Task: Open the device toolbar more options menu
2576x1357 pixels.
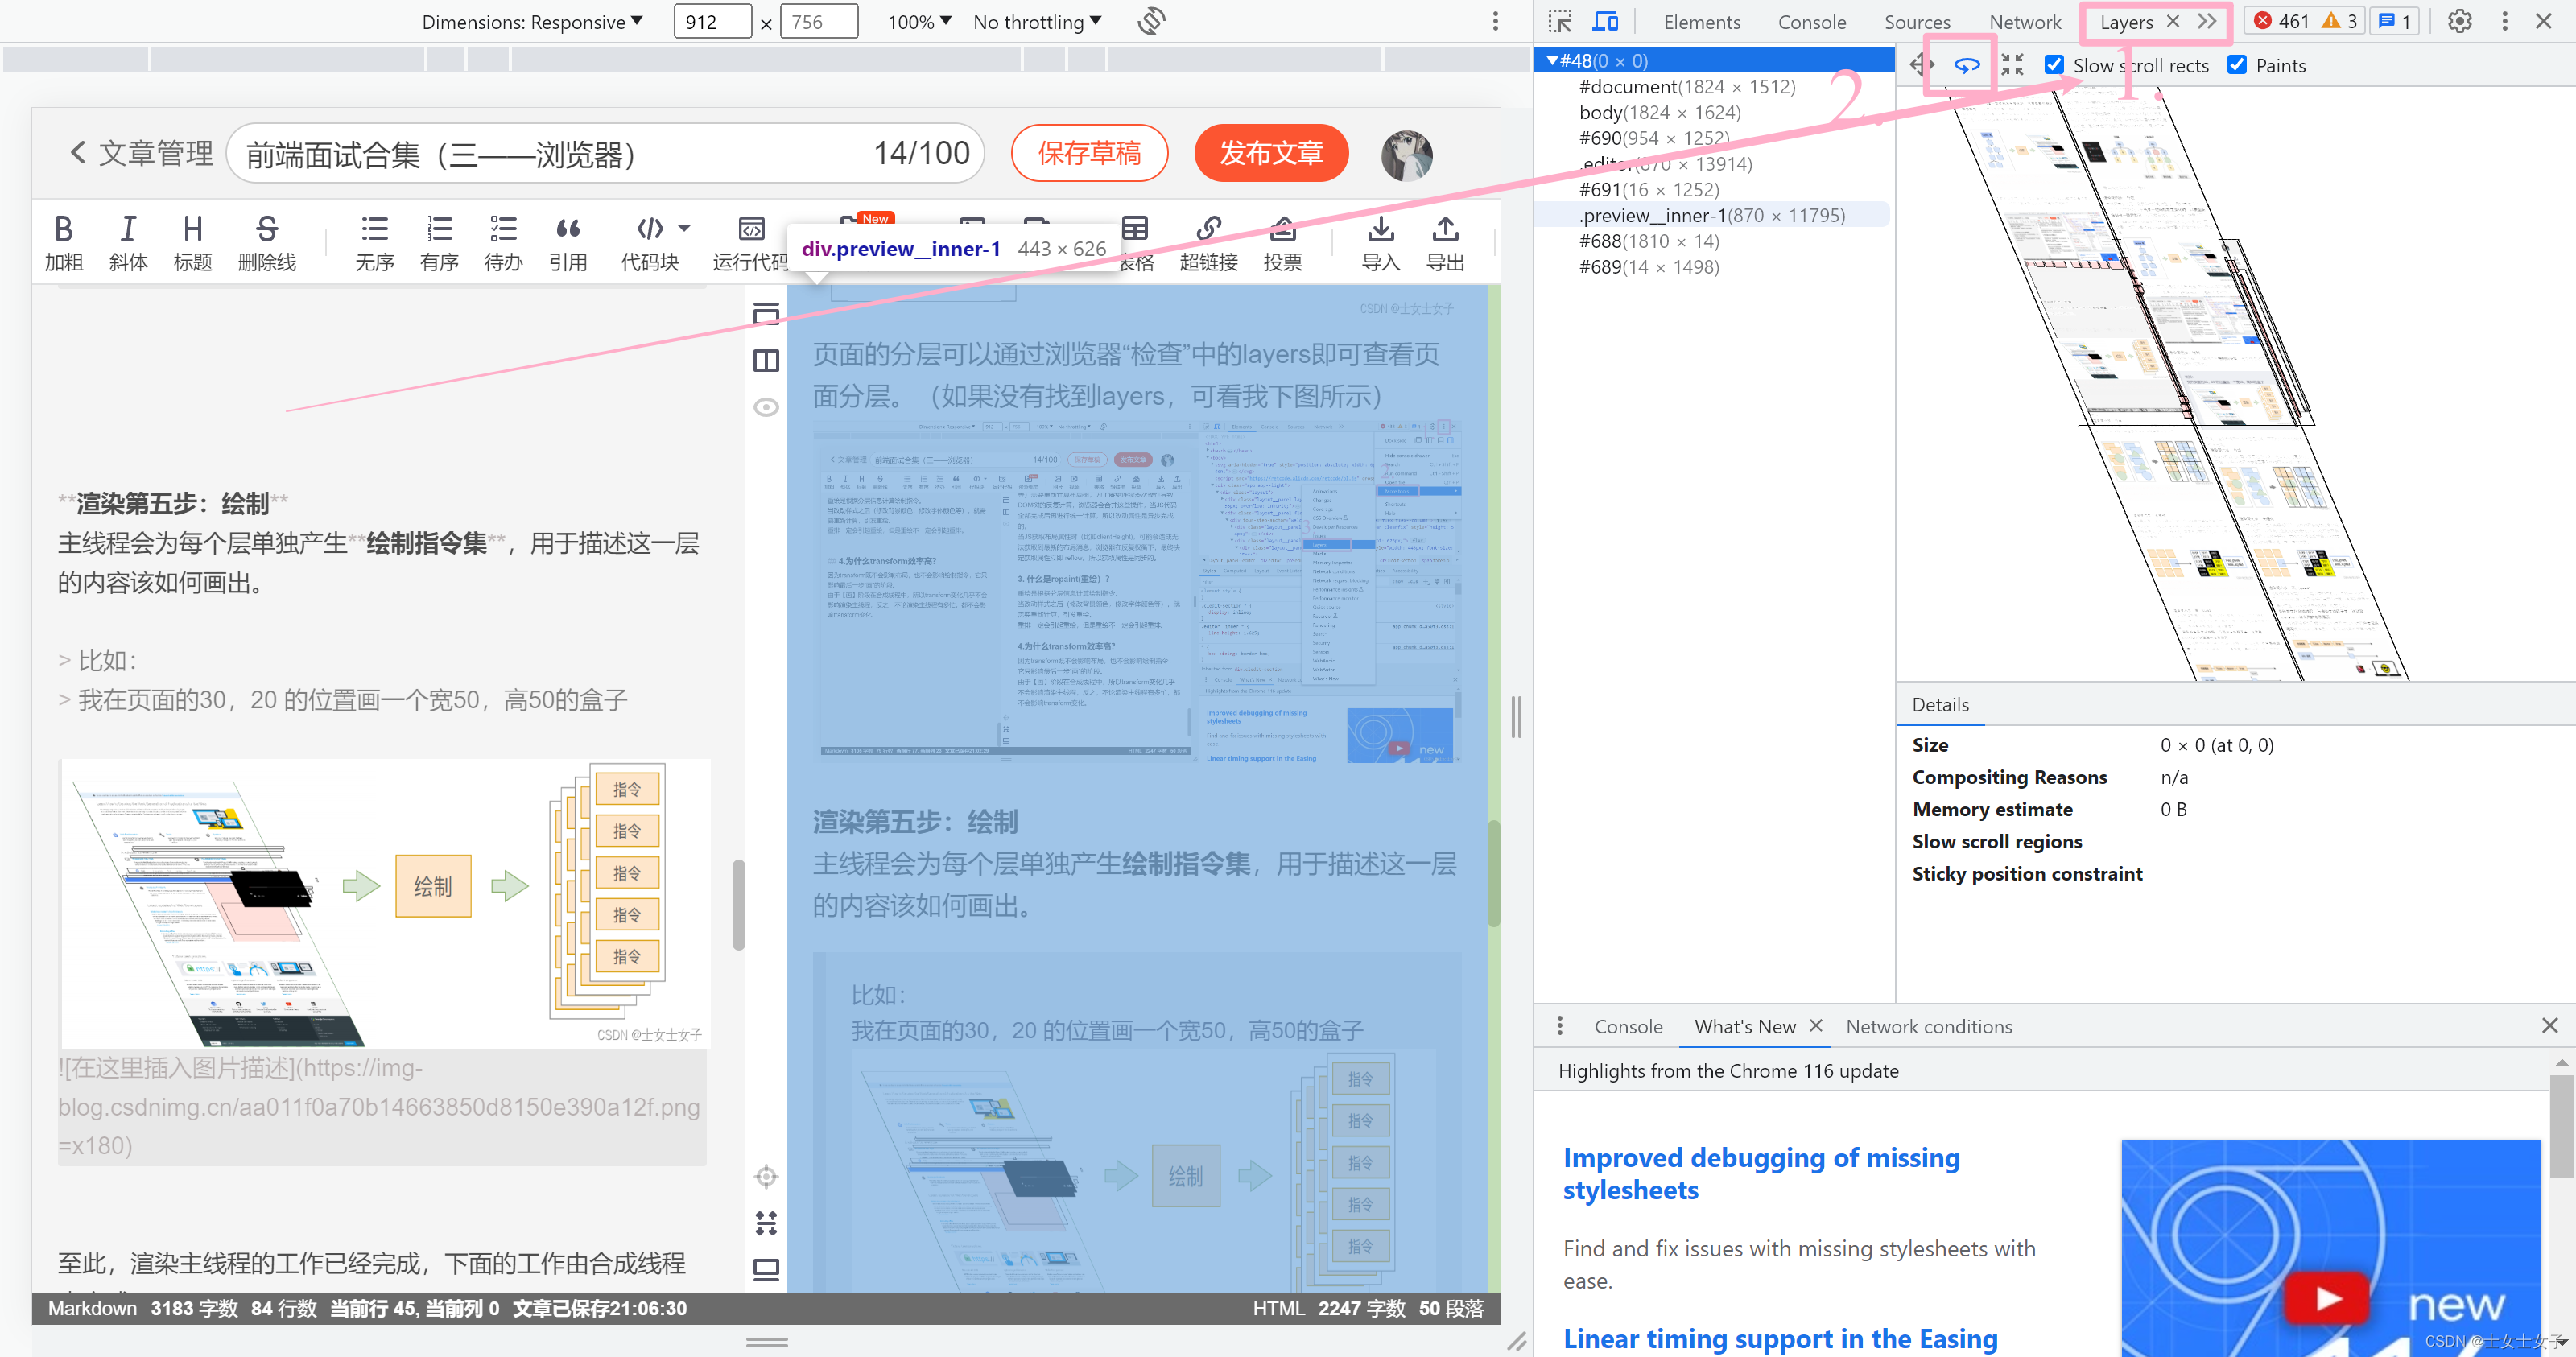Action: tap(1495, 21)
